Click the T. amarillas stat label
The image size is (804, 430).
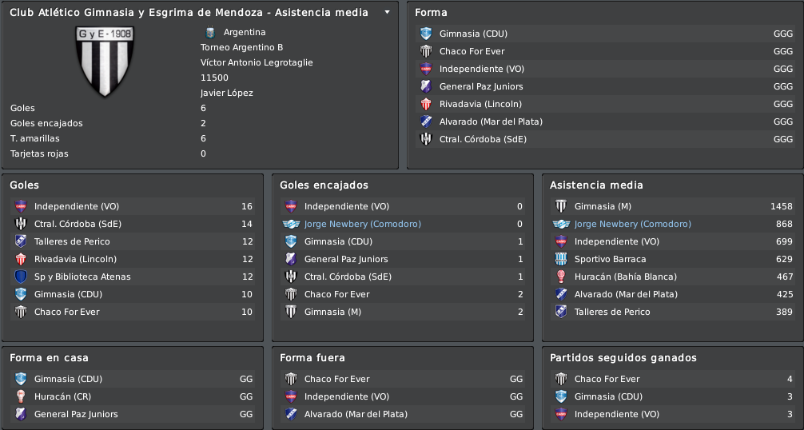(35, 138)
